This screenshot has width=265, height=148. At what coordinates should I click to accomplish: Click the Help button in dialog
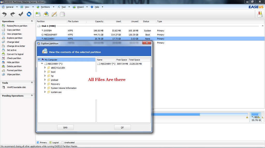tap(65, 127)
